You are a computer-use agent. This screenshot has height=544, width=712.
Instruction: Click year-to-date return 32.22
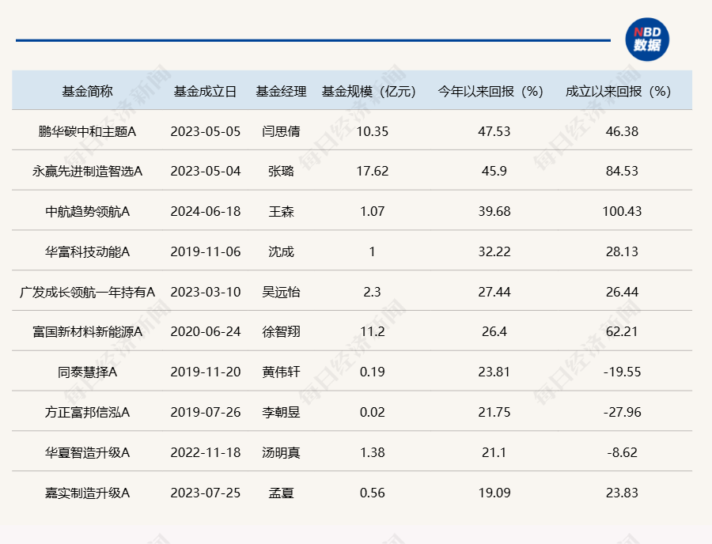coord(494,251)
